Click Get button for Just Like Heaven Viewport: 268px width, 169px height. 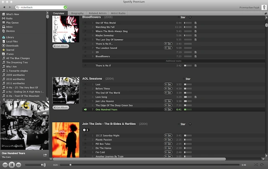point(168,101)
